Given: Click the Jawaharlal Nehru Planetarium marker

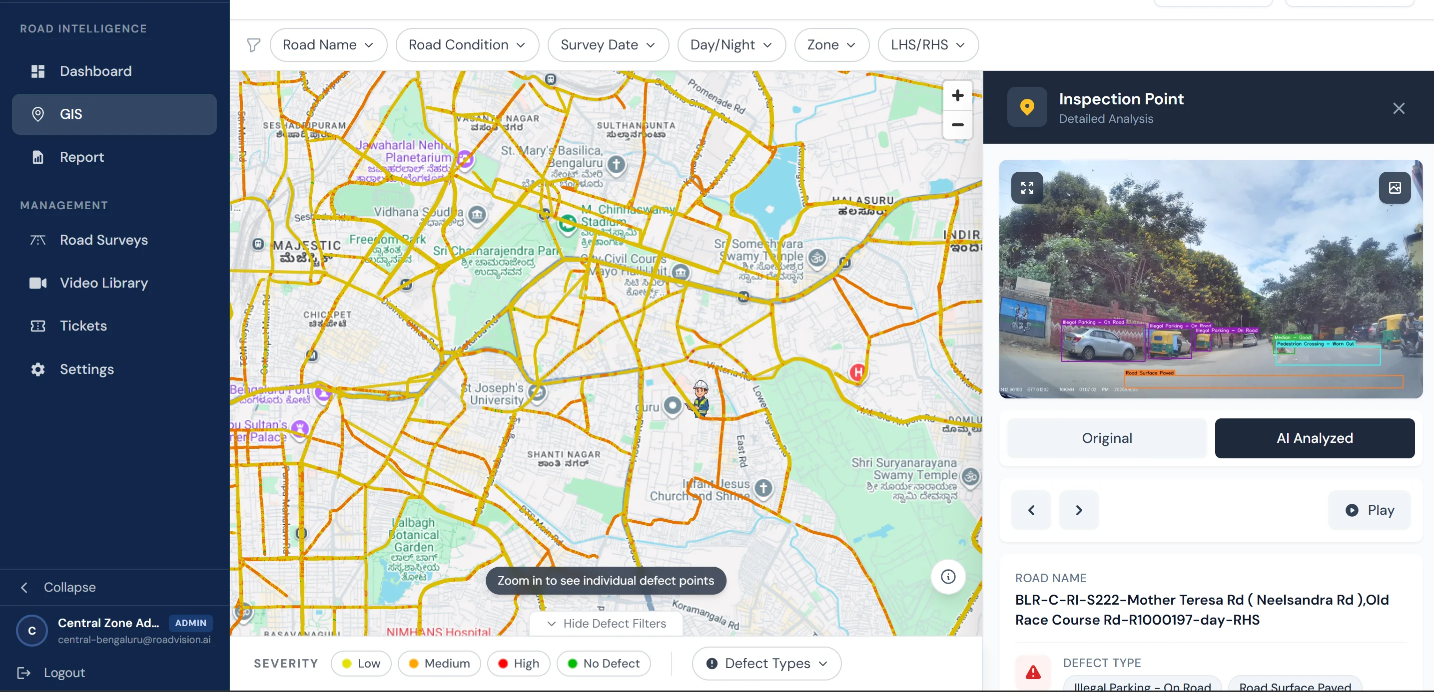Looking at the screenshot, I should (x=465, y=160).
